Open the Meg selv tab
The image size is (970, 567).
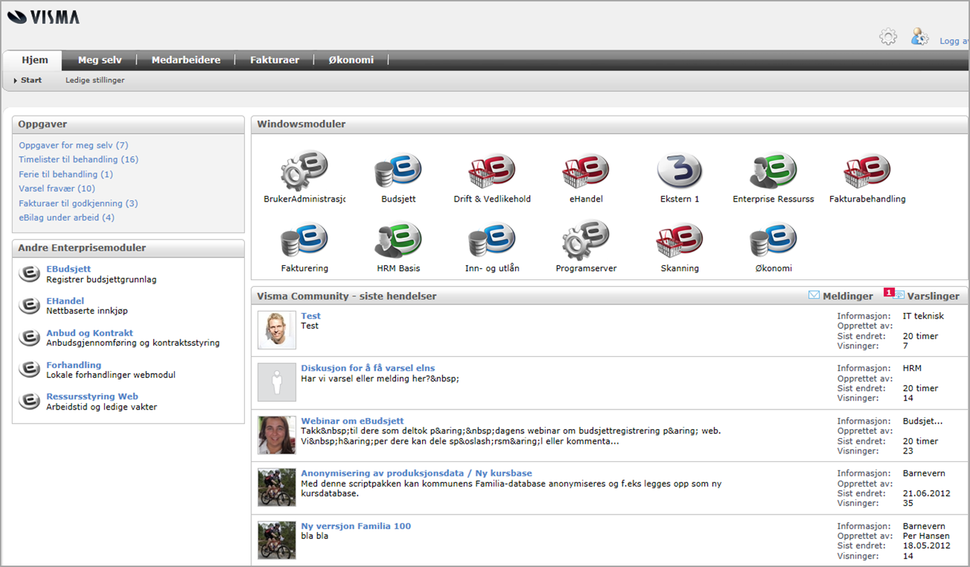pyautogui.click(x=99, y=60)
